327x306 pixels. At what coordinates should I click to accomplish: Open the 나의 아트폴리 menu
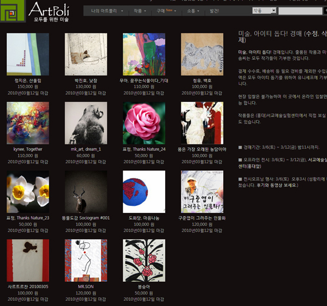pyautogui.click(x=107, y=11)
